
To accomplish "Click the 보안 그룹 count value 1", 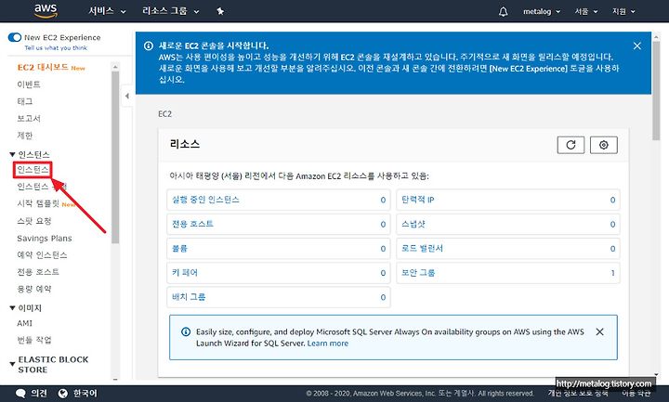I will [x=612, y=273].
